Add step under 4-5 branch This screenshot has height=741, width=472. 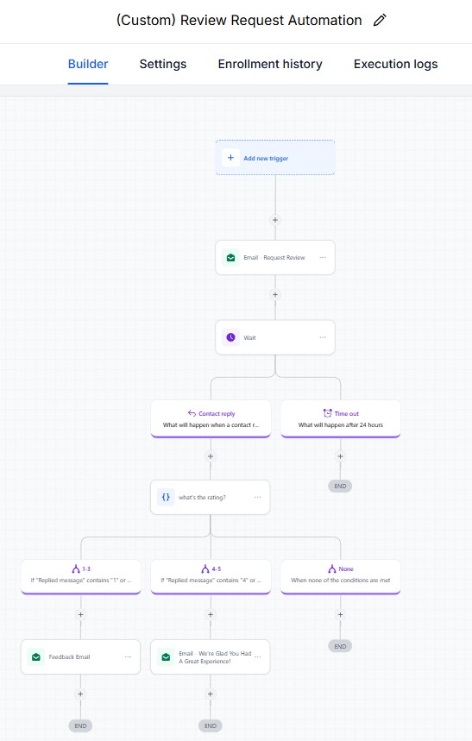(x=211, y=614)
